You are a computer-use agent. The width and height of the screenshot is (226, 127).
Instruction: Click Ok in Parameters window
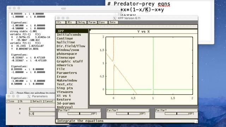pos(25,101)
